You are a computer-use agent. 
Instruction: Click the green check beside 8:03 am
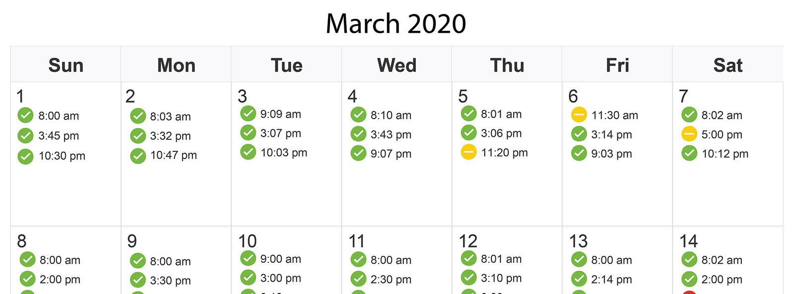pyautogui.click(x=137, y=116)
